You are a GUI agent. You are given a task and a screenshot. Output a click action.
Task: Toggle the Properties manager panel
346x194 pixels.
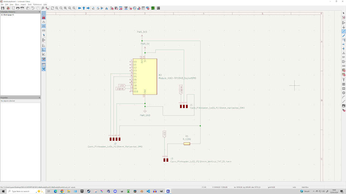point(44,69)
